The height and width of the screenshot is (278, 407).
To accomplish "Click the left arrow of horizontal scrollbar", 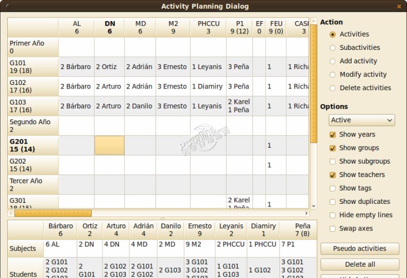I will pos(11,213).
